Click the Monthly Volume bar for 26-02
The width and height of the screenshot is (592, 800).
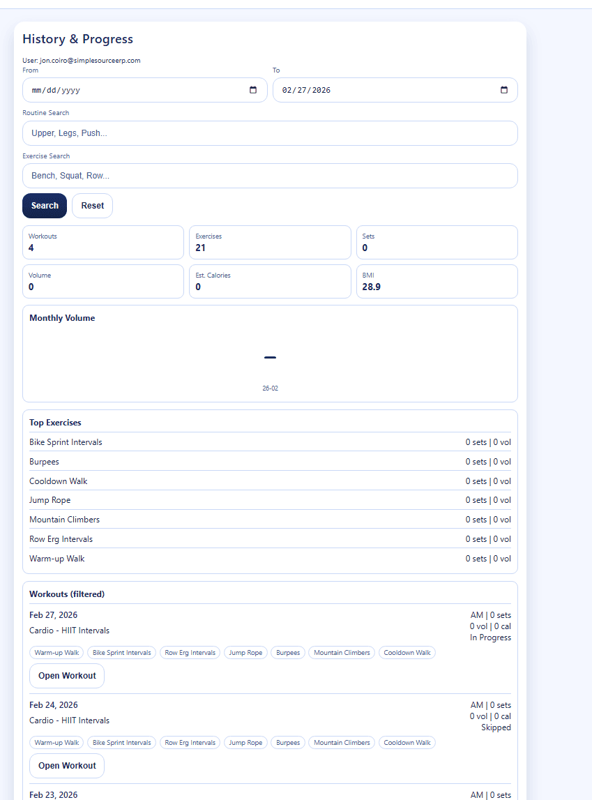(x=270, y=358)
